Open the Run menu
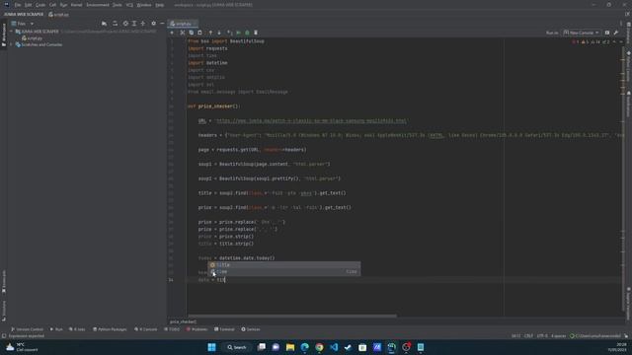 pyautogui.click(x=63, y=5)
